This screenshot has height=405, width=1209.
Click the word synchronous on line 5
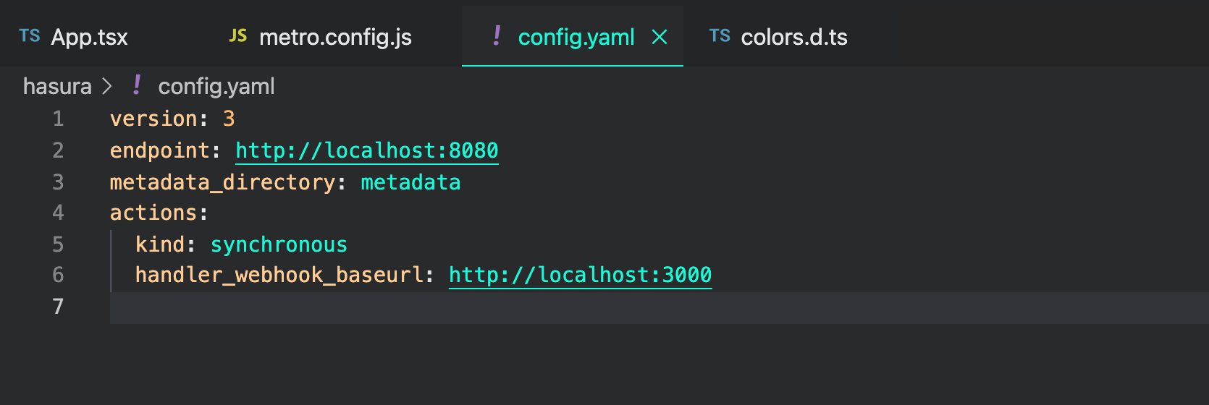(279, 244)
